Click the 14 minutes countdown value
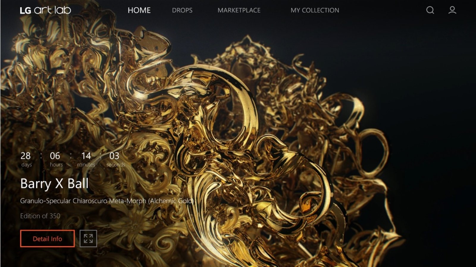476x267 pixels. click(86, 156)
